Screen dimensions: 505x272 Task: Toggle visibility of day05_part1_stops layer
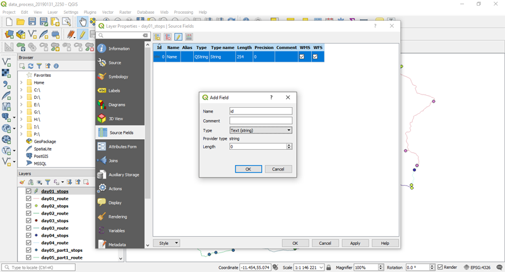point(28,250)
